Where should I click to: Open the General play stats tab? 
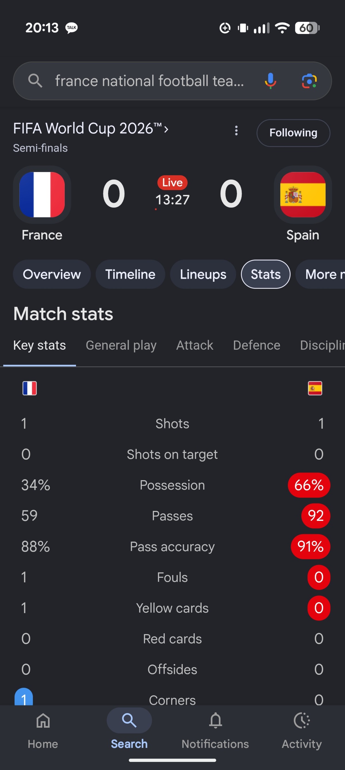coord(121,345)
